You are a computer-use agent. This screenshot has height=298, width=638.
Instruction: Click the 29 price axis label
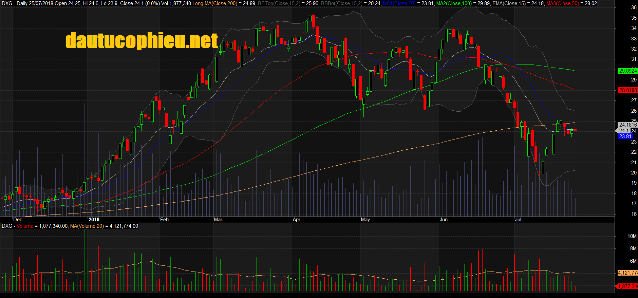tap(634, 80)
